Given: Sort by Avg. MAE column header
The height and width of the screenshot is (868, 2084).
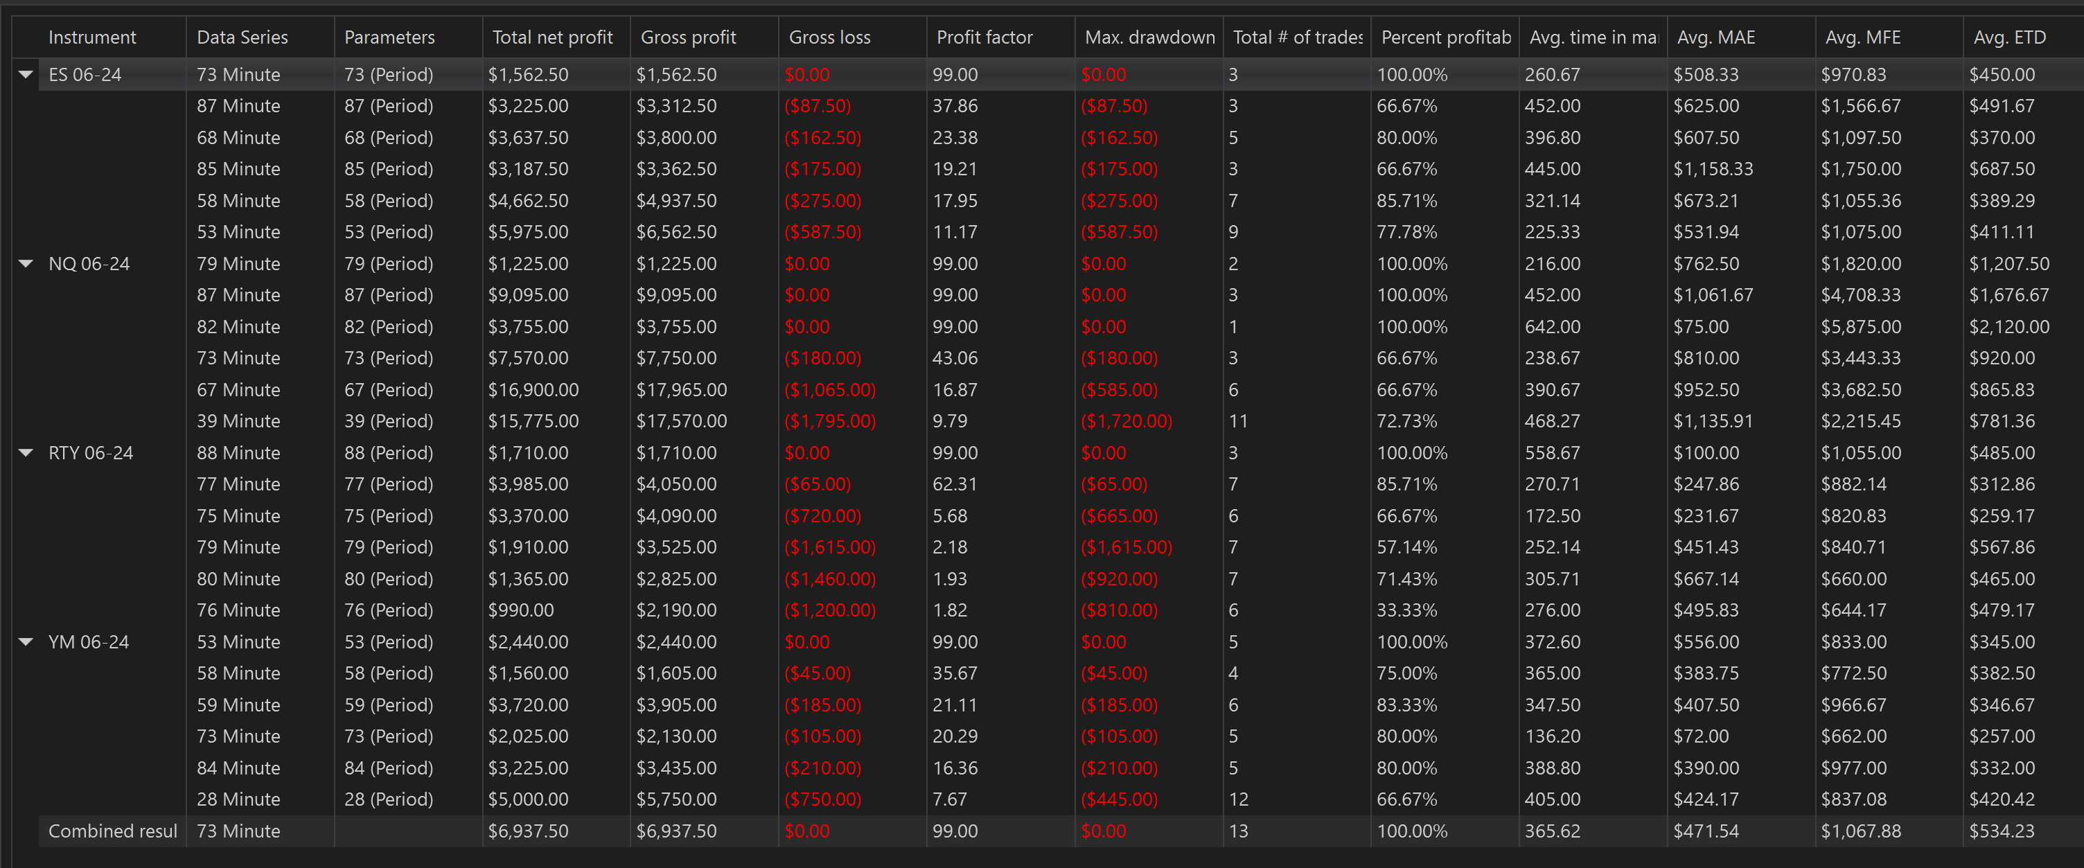Looking at the screenshot, I should (x=1716, y=37).
